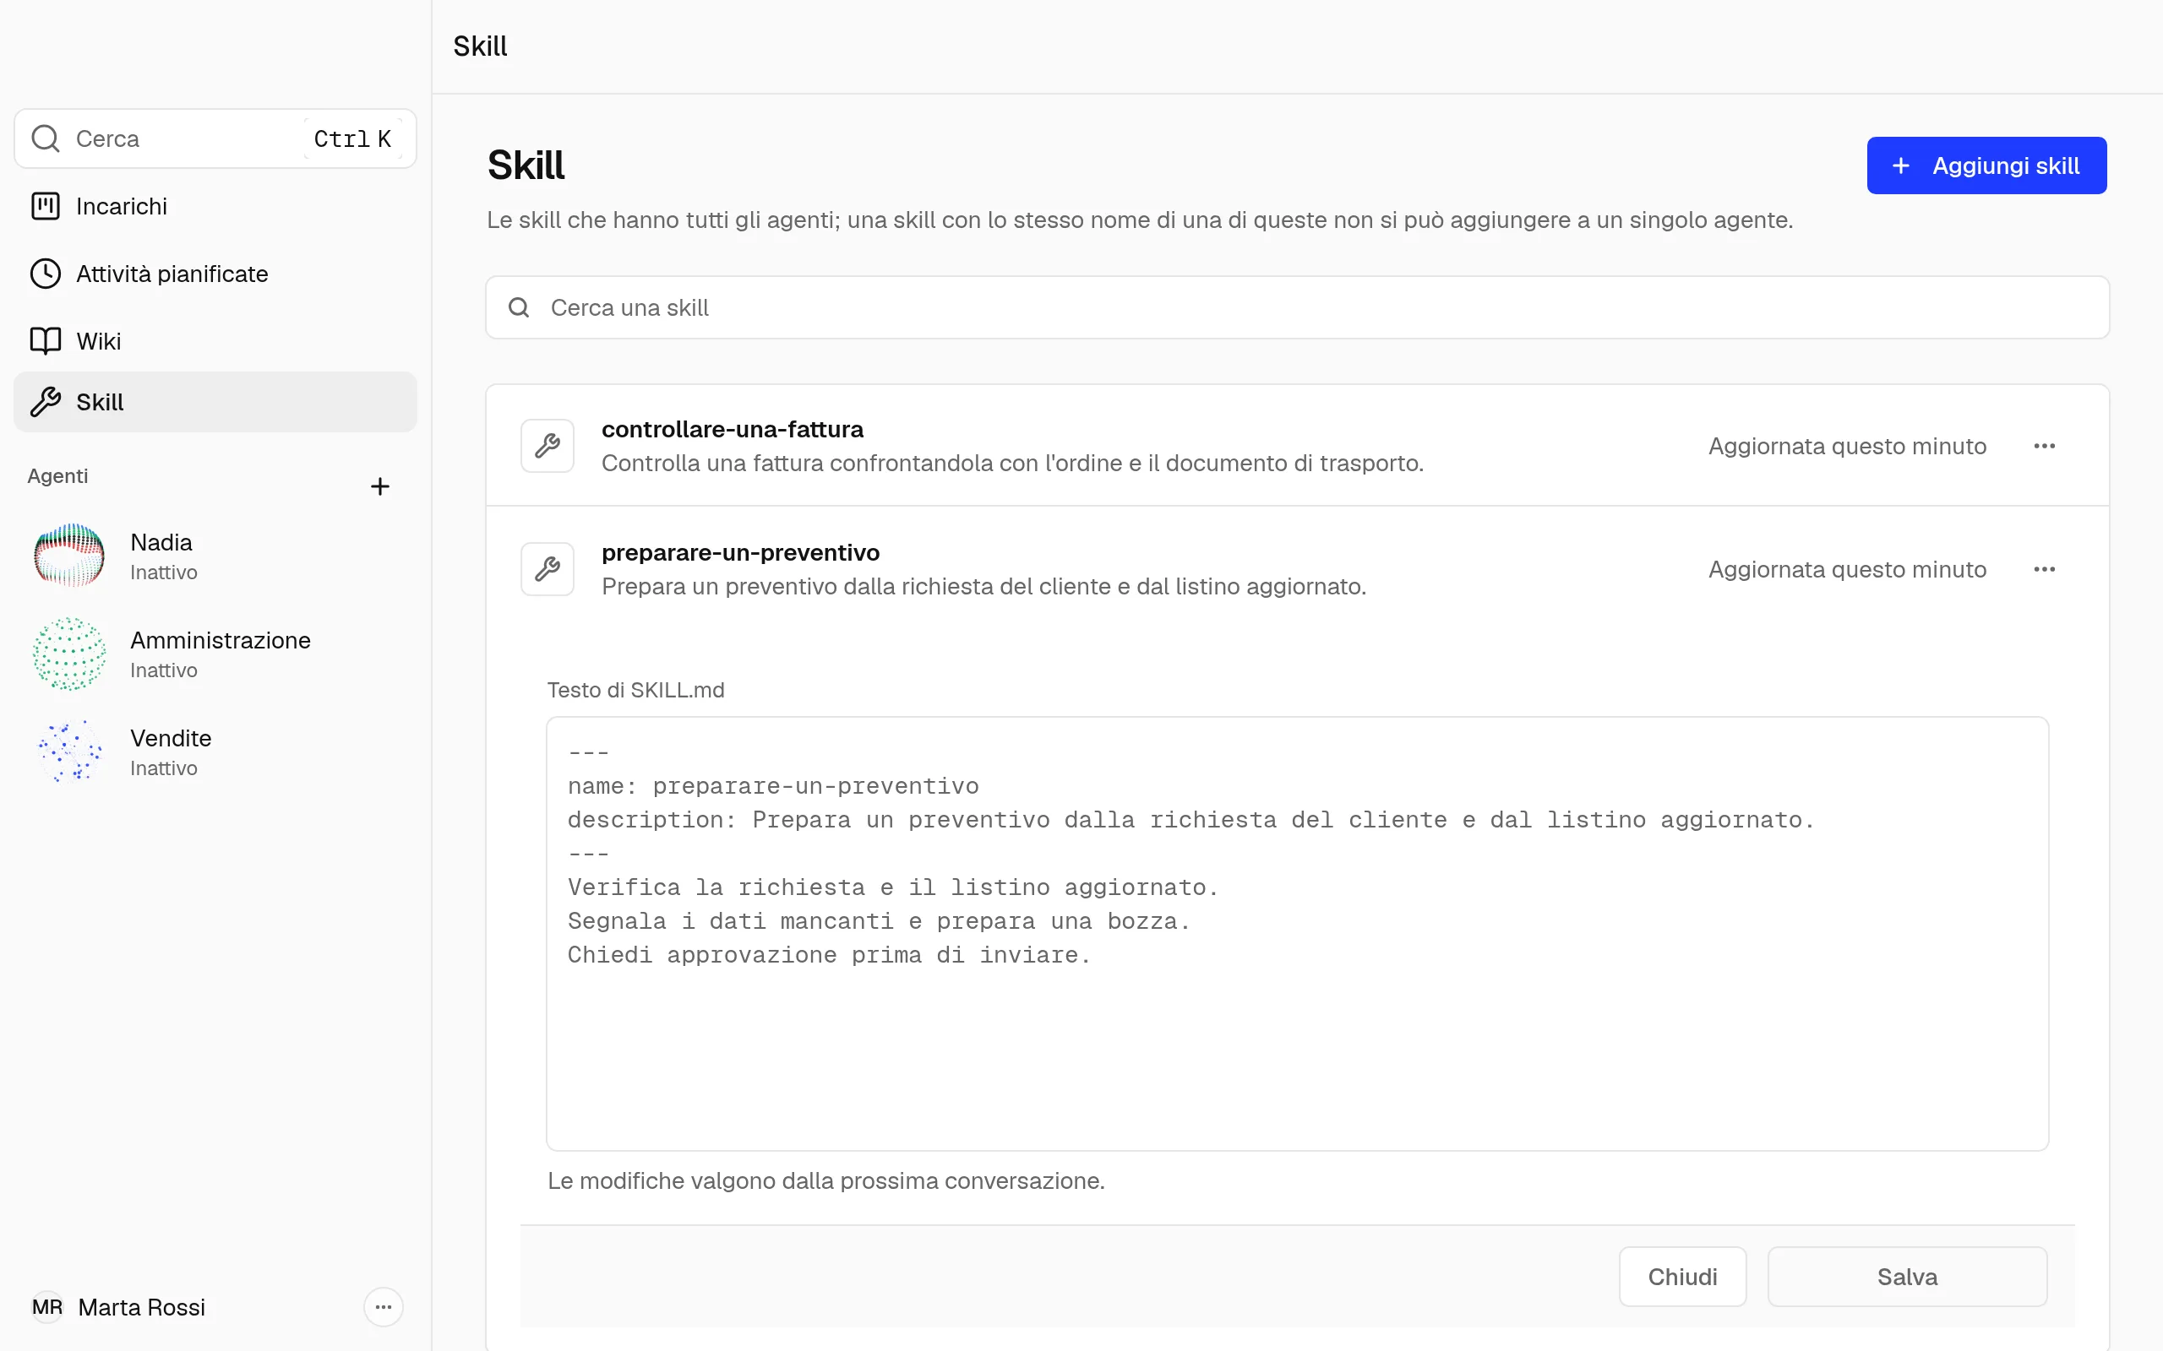2163x1351 pixels.
Task: Save changes with the Salva button
Action: pyautogui.click(x=1906, y=1277)
